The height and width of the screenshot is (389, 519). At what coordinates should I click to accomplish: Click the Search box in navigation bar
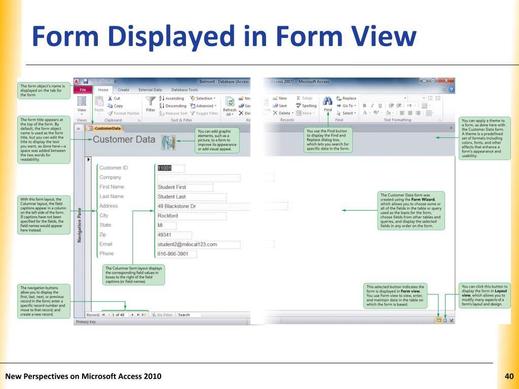189,315
